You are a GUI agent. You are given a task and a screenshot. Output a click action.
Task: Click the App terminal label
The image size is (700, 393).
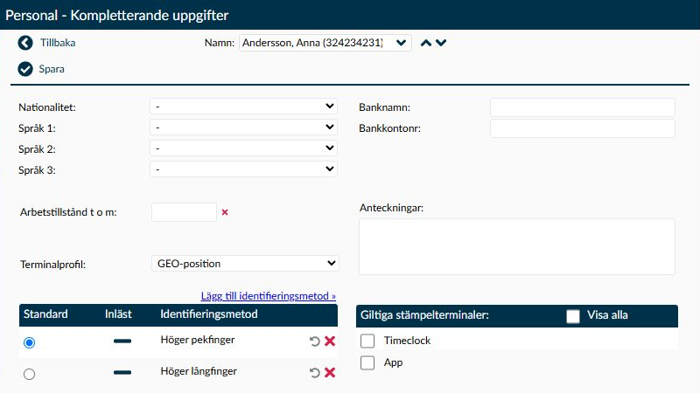coord(393,362)
